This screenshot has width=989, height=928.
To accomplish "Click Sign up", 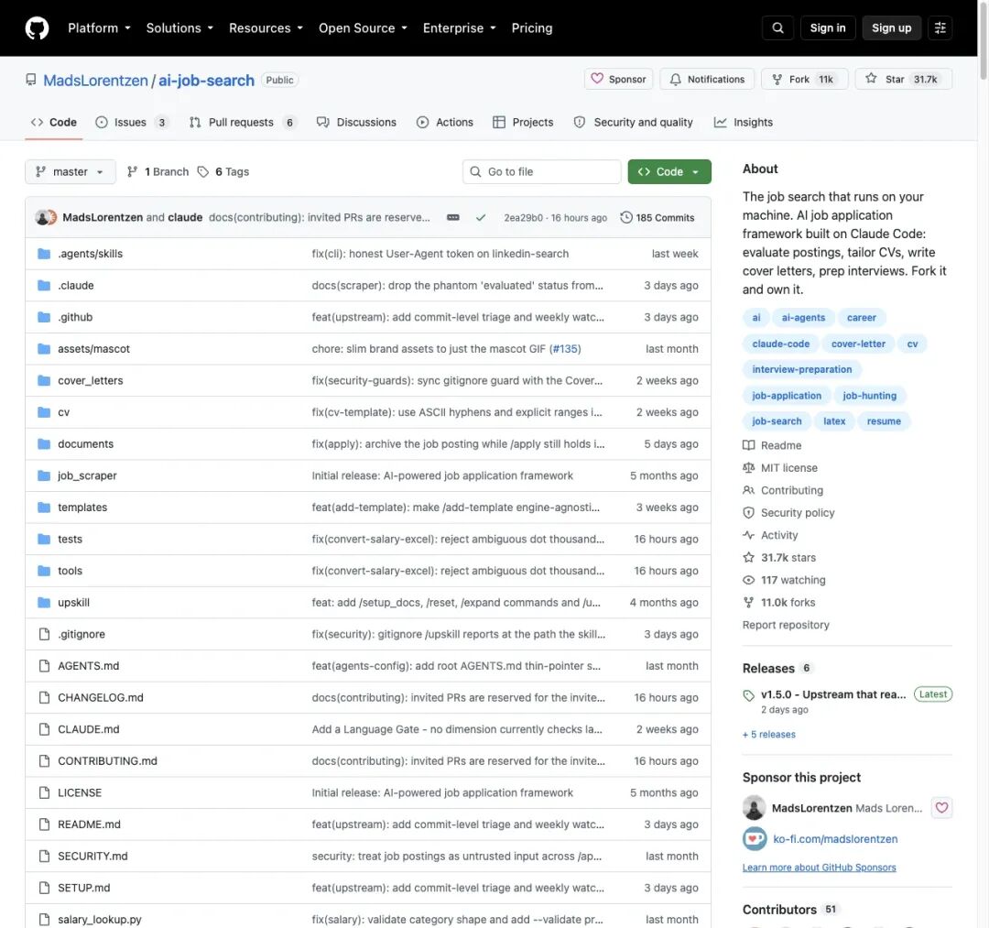I will [x=891, y=27].
